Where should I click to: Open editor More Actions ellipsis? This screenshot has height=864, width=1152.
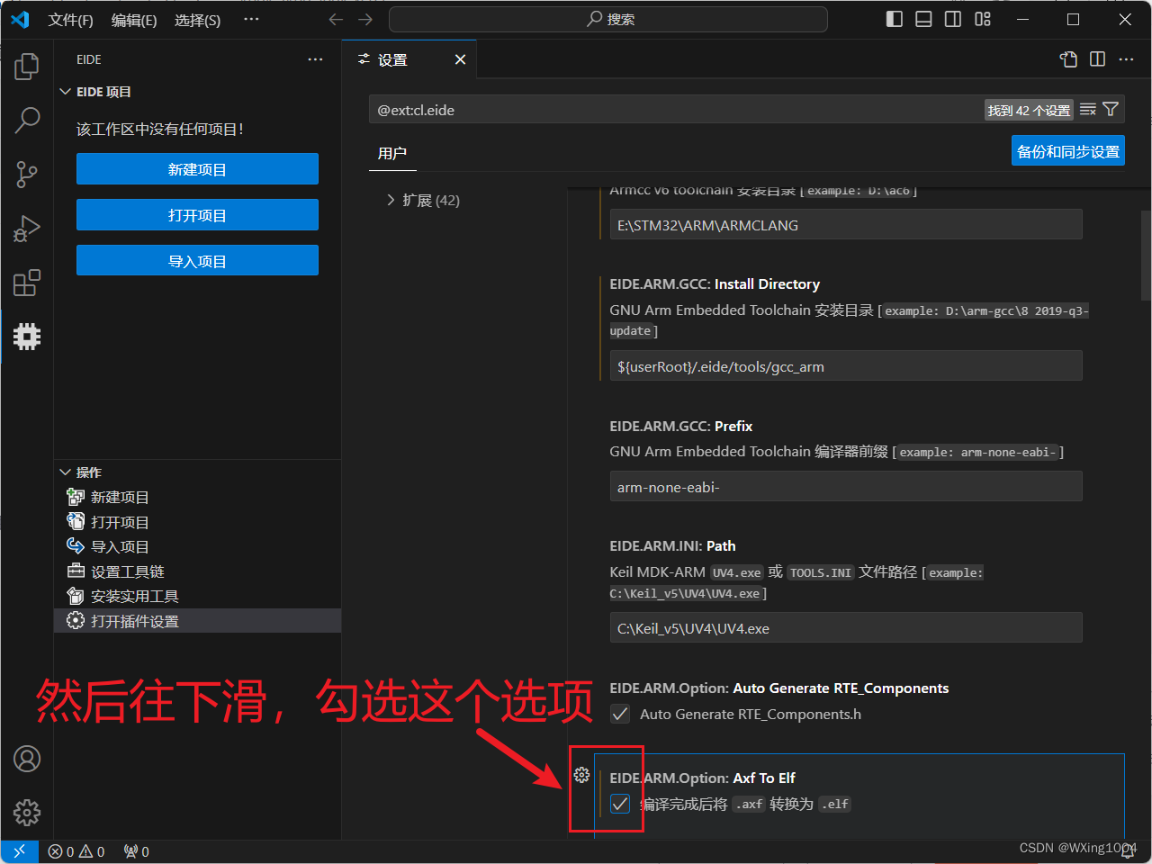1126,59
